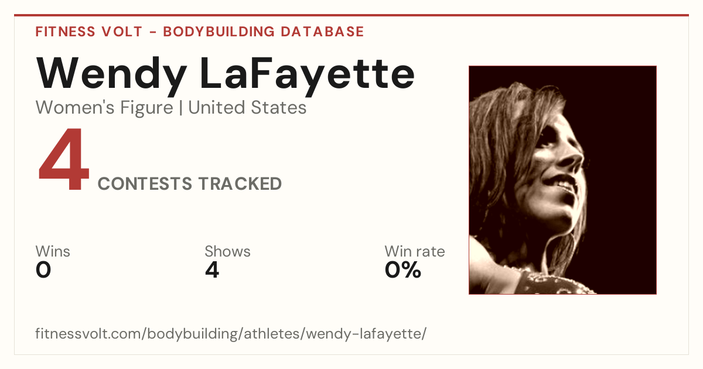
Task: Click the word Tracked beside the count
Action: click(x=239, y=184)
